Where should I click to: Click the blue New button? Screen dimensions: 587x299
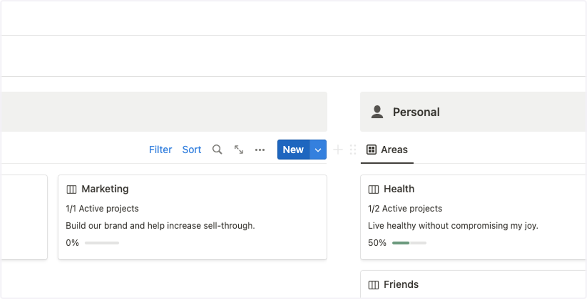tap(293, 150)
